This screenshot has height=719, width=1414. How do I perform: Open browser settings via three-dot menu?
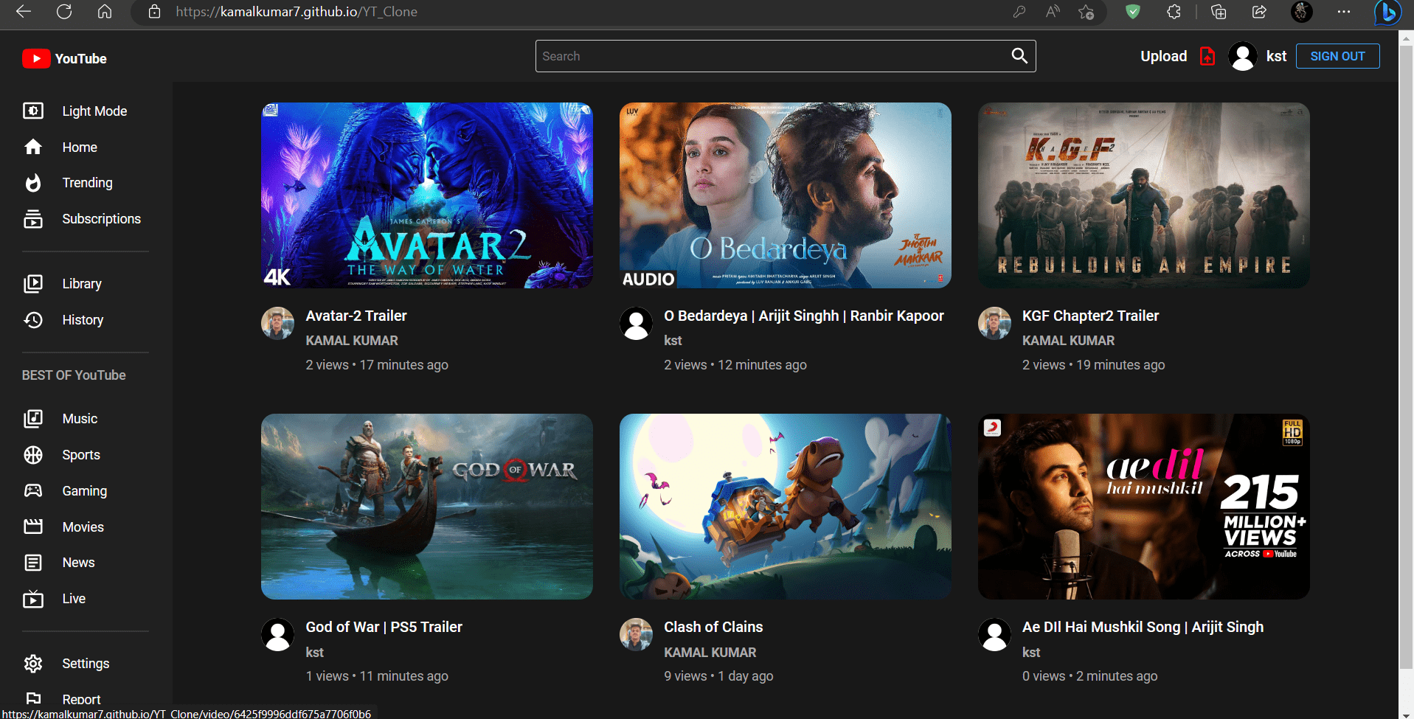(x=1344, y=12)
